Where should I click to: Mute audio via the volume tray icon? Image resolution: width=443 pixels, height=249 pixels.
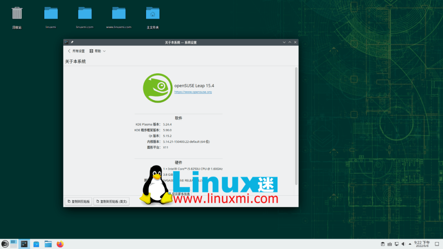403,244
